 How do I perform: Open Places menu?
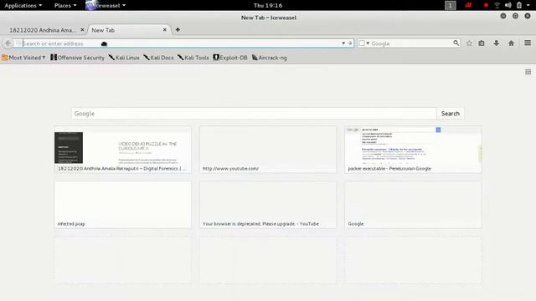(65, 6)
